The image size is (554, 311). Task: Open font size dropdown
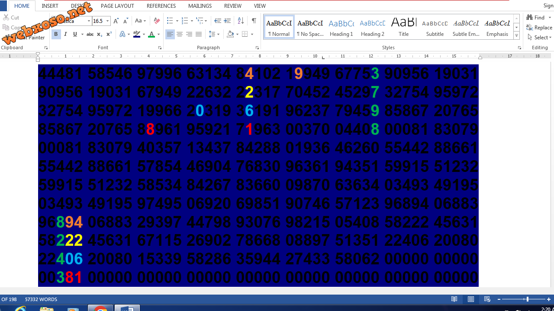(108, 21)
